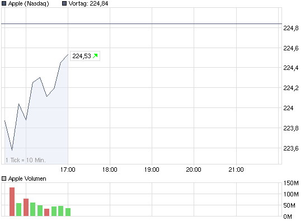The image size is (305, 221).
Task: Click the 17:00 time axis label
Action: 68,170
